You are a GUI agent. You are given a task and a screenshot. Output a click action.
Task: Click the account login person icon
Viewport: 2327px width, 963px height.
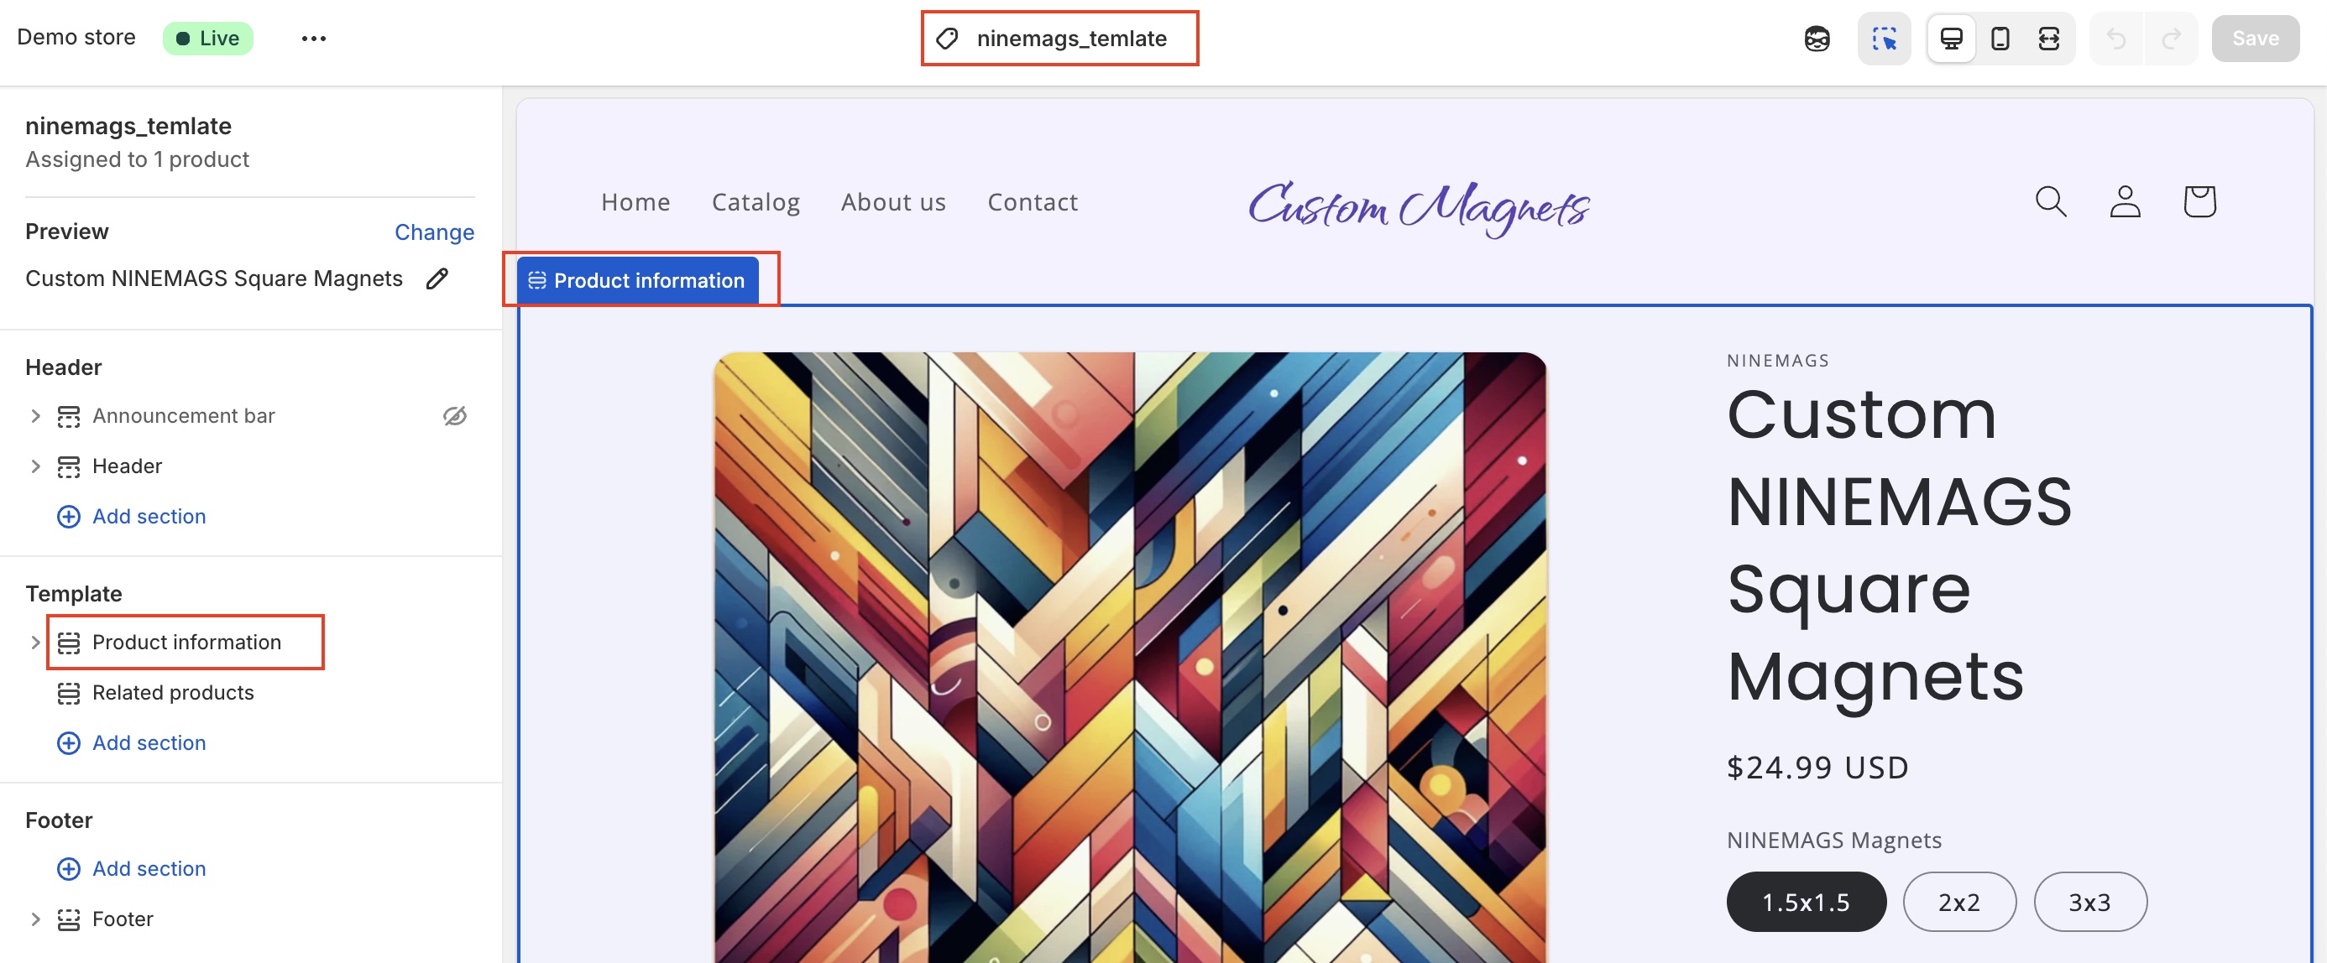click(2125, 201)
